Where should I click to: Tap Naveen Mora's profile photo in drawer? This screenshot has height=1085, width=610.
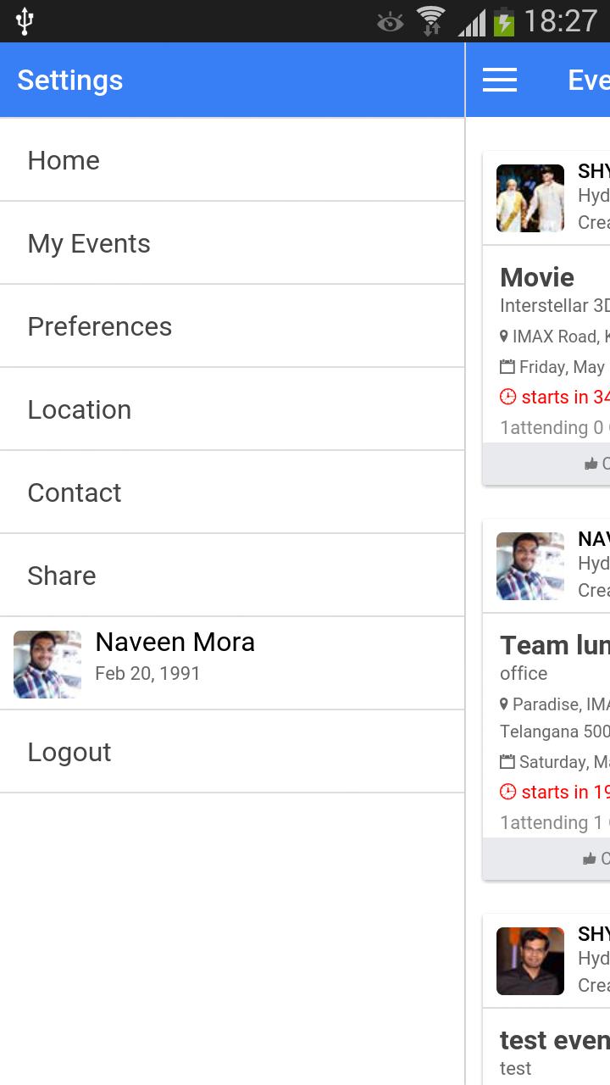click(x=47, y=665)
